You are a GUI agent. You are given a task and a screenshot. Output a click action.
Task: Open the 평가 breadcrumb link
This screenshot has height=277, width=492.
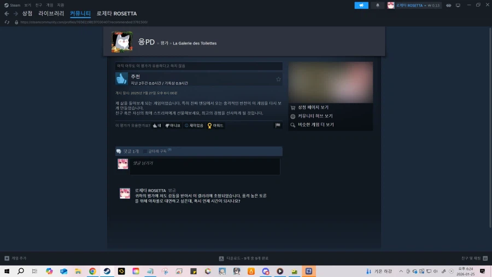point(165,43)
